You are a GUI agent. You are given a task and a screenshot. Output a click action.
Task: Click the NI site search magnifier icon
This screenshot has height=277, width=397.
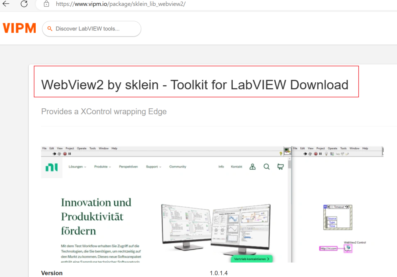[x=267, y=166]
